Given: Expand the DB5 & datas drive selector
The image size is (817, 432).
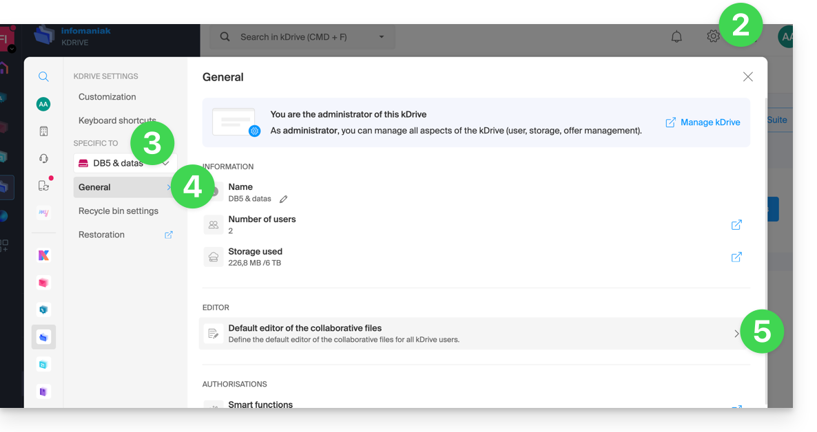Looking at the screenshot, I should pyautogui.click(x=125, y=164).
